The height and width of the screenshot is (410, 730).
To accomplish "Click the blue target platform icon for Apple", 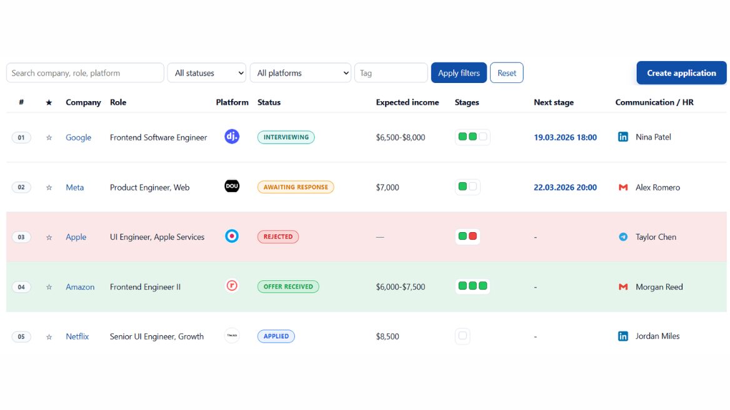I will (232, 236).
